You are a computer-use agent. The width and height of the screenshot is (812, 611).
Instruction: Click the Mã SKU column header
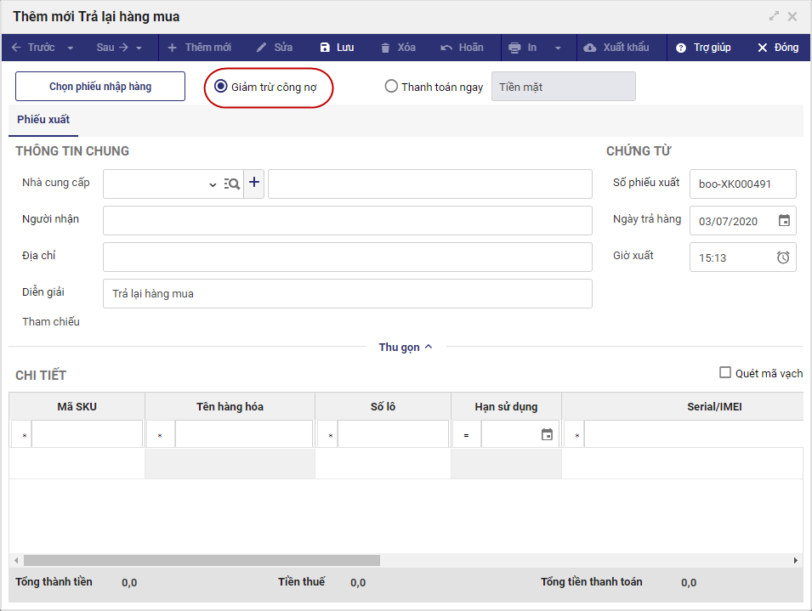point(77,407)
